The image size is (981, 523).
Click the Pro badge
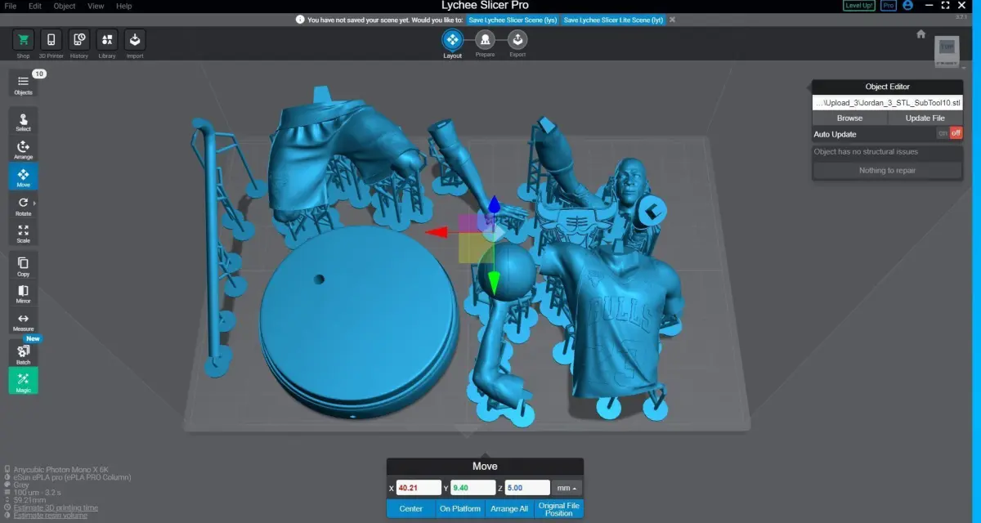(x=888, y=6)
